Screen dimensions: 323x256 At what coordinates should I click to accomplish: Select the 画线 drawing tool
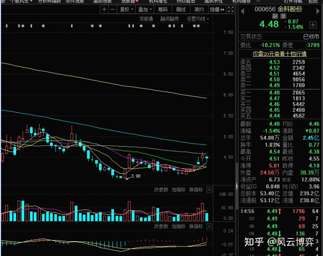181,9
